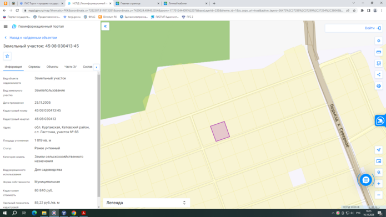Switch to the Сервисы tab
This screenshot has width=386, height=217.
[34, 67]
